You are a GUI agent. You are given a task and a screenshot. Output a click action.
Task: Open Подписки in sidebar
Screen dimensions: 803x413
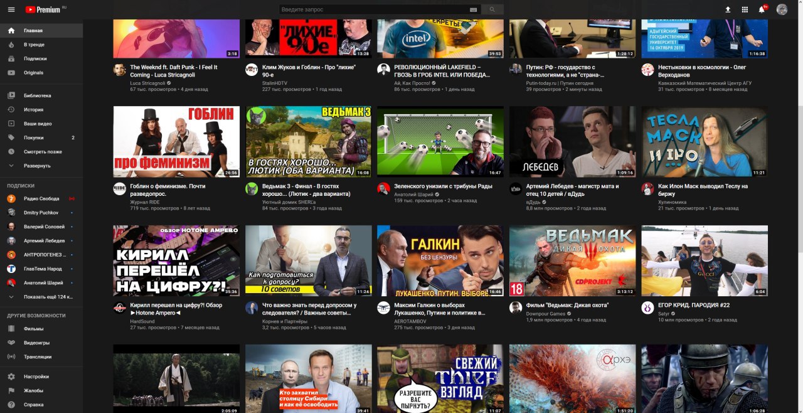pos(41,58)
